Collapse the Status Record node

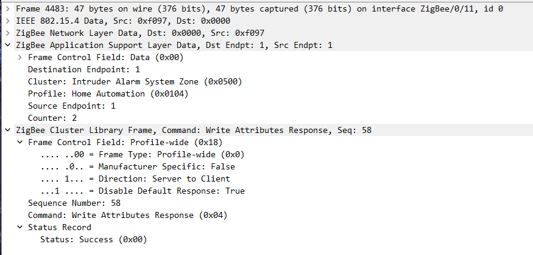[x=20, y=227]
